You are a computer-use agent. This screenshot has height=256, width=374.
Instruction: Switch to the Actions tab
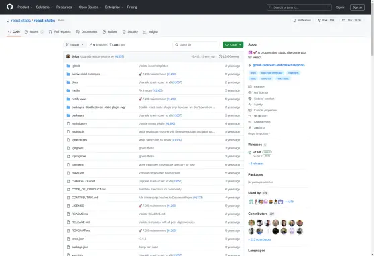110,31
